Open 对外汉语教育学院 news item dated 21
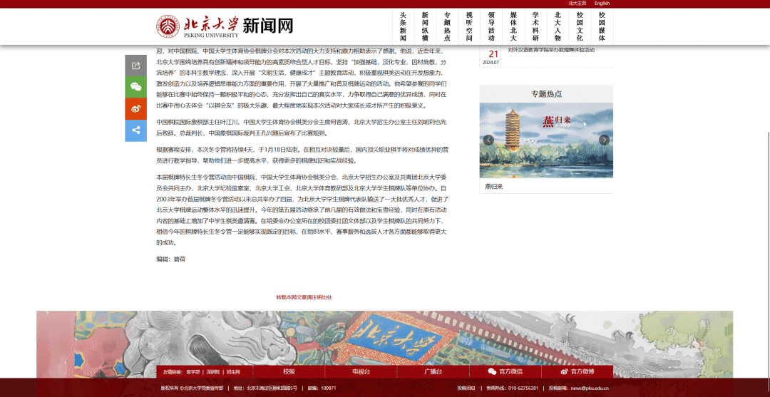 (551, 50)
